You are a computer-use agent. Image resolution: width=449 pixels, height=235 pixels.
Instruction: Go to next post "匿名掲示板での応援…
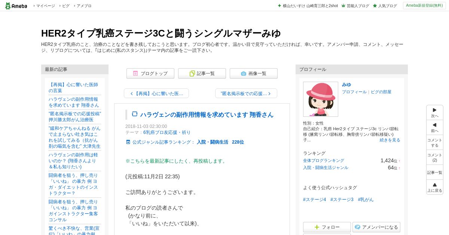pyautogui.click(x=246, y=93)
